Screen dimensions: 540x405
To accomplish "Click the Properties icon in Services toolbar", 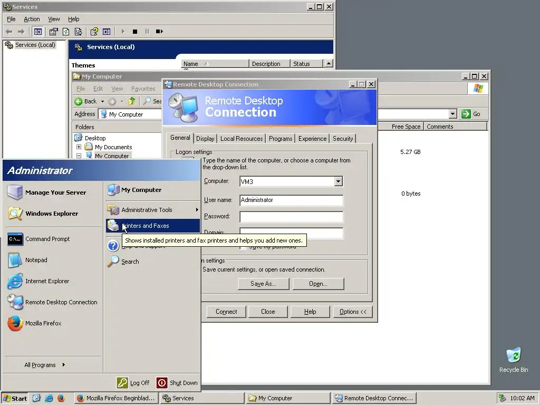I will [x=53, y=32].
